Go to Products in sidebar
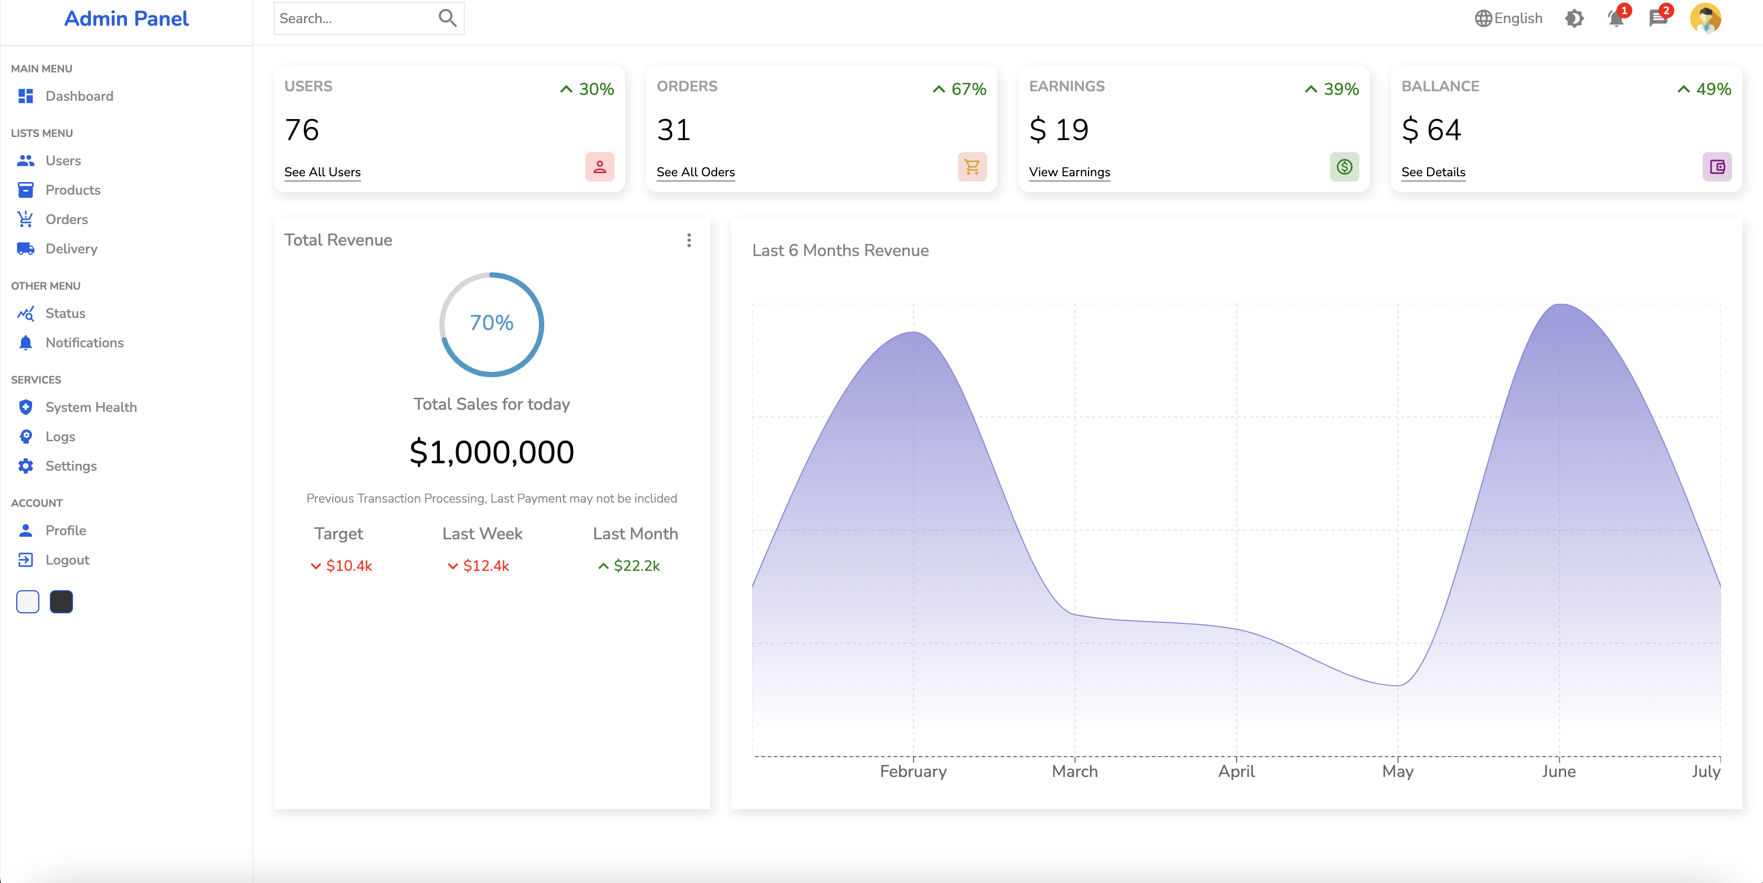 tap(72, 190)
